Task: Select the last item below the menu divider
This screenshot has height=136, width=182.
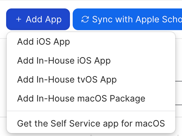Action: click(x=91, y=123)
